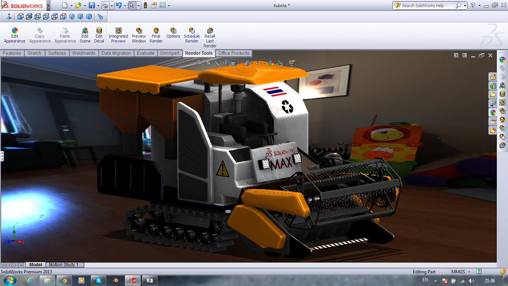Expand the New document dropdown arrow

[71, 6]
